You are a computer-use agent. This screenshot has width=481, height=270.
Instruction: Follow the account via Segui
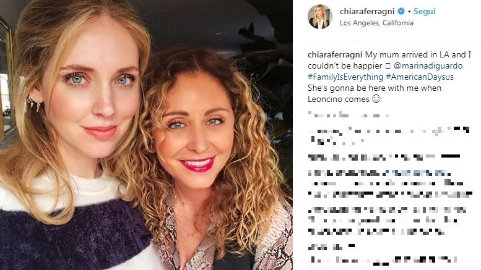click(x=424, y=11)
